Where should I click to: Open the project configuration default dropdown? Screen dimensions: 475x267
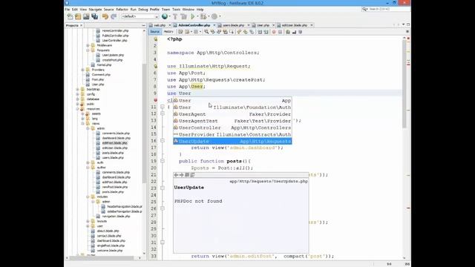(140, 16)
